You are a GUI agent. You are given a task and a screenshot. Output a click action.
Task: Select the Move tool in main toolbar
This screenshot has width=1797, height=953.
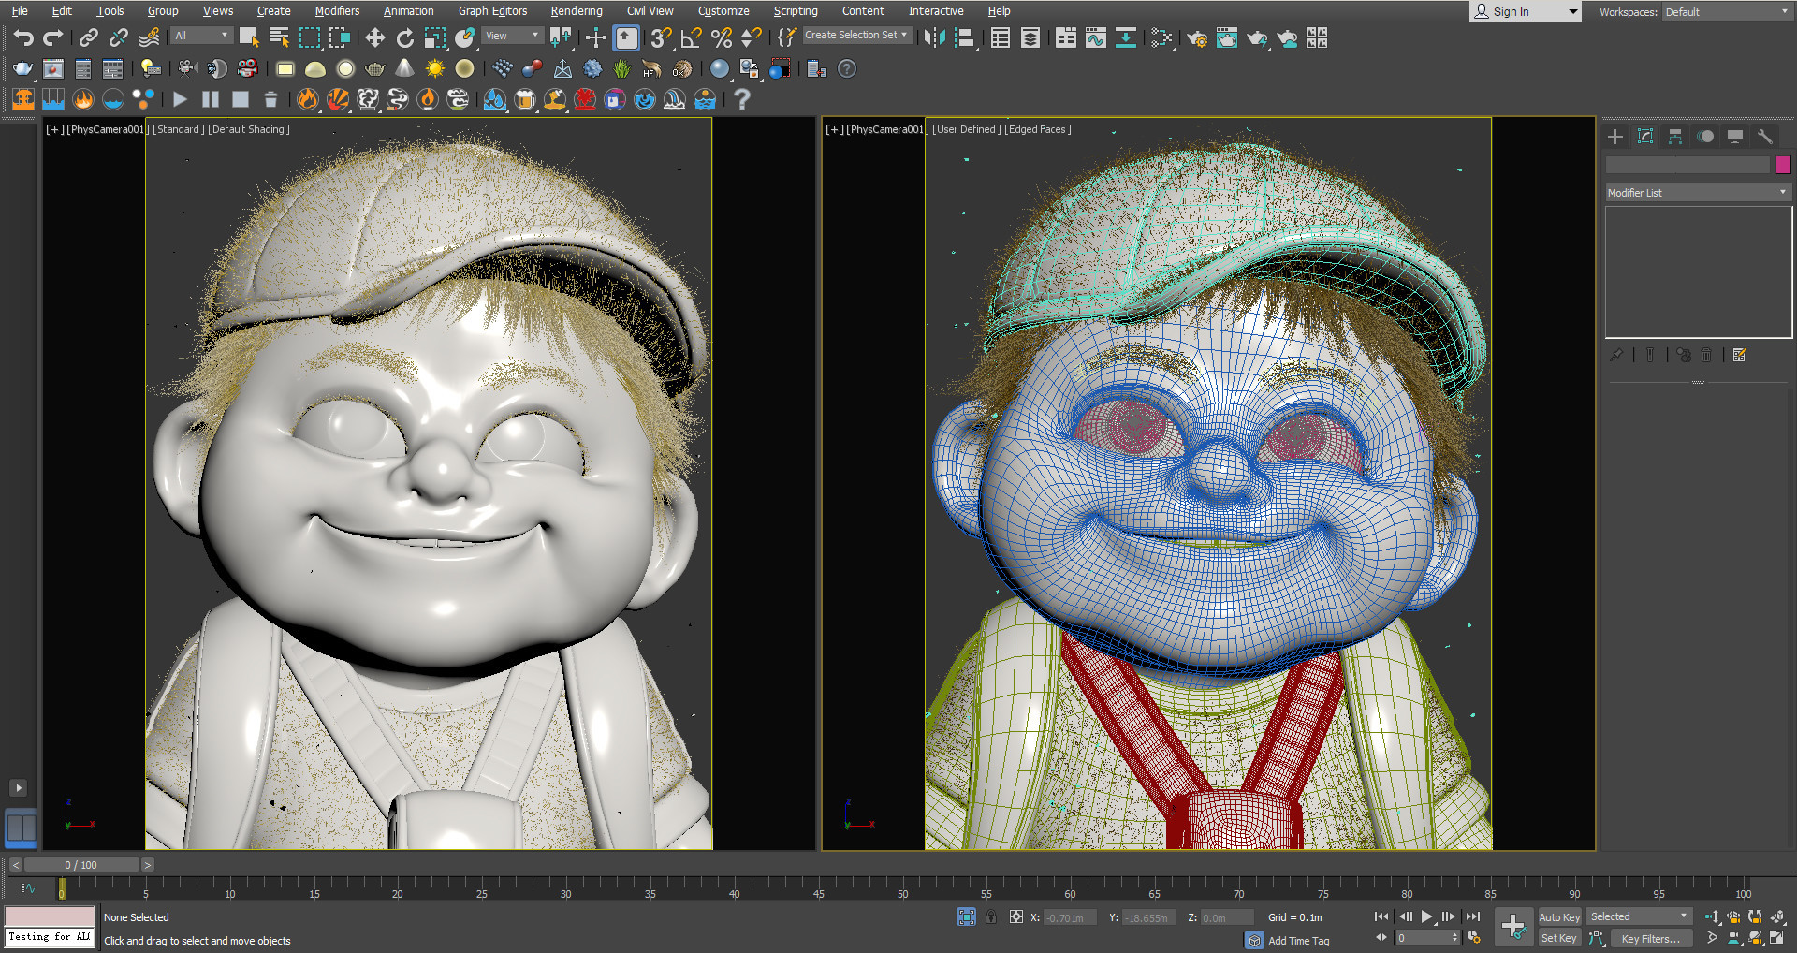(374, 37)
